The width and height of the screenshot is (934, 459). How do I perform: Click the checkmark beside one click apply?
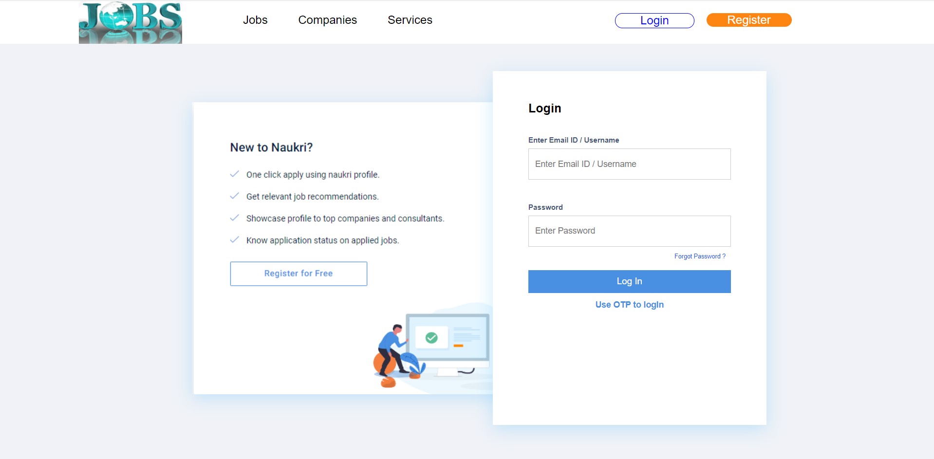pyautogui.click(x=235, y=174)
